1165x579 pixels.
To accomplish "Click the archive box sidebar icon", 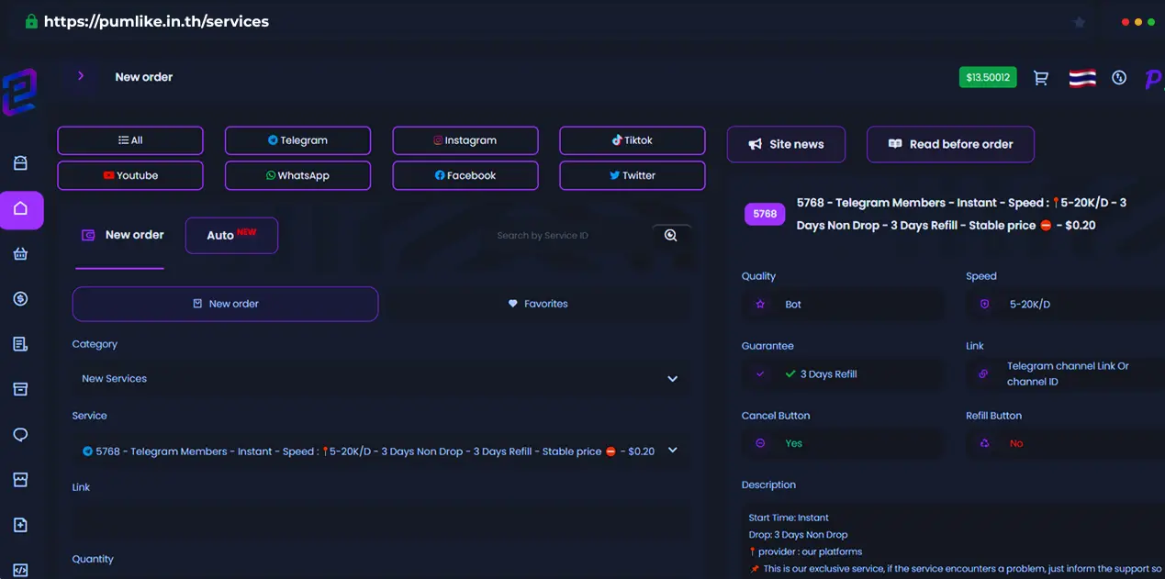I will click(x=20, y=389).
